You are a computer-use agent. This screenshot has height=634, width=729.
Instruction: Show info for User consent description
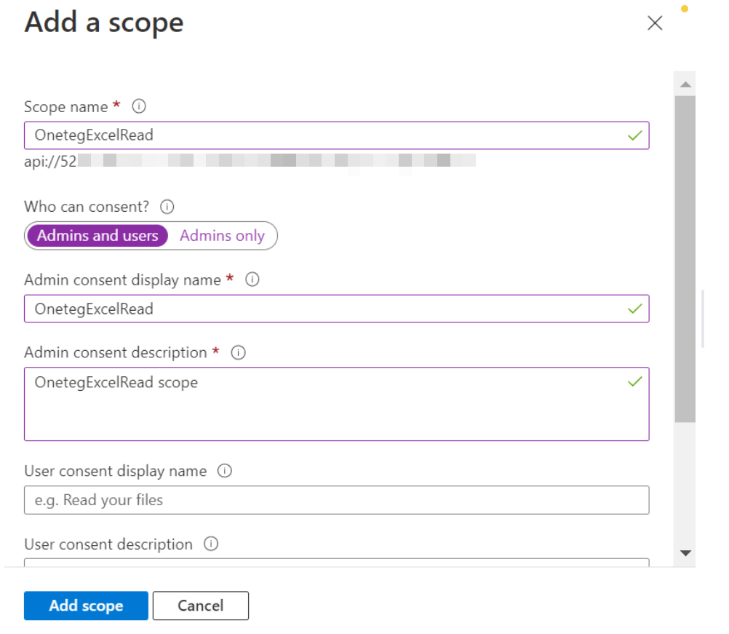click(x=211, y=544)
